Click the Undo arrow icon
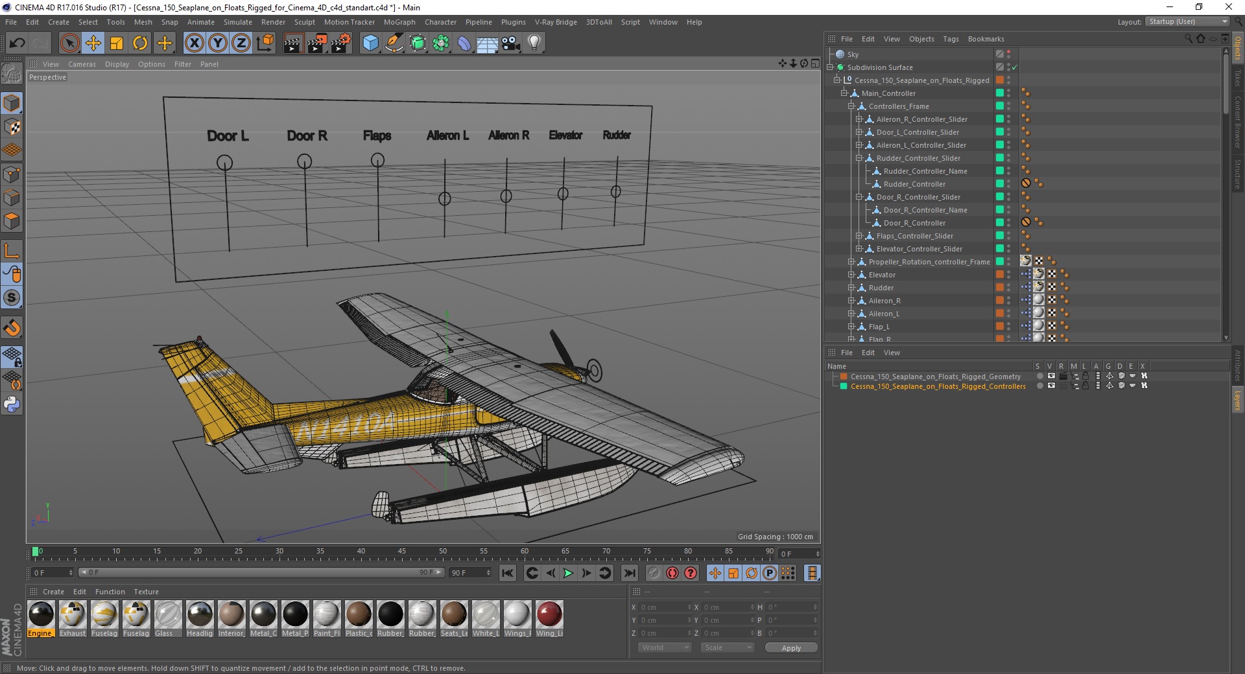The height and width of the screenshot is (674, 1245). [18, 43]
